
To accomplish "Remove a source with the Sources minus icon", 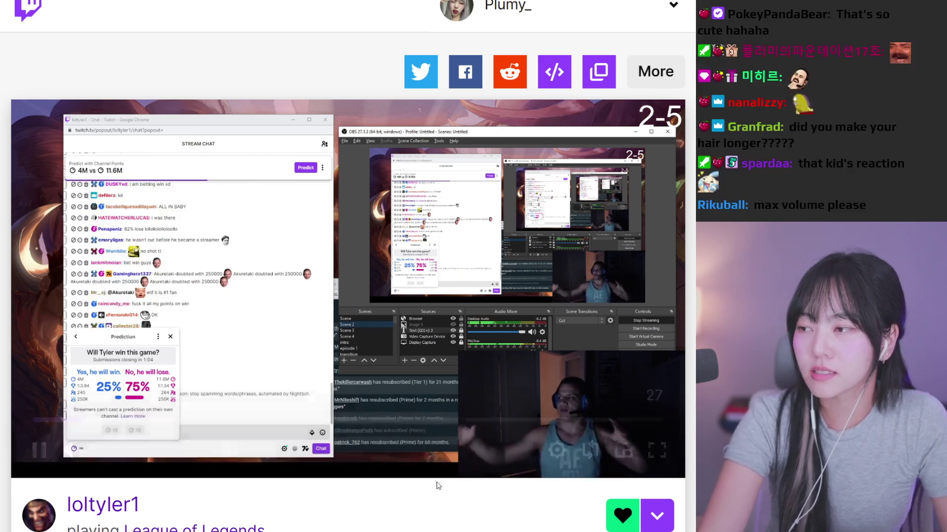I will [x=414, y=360].
